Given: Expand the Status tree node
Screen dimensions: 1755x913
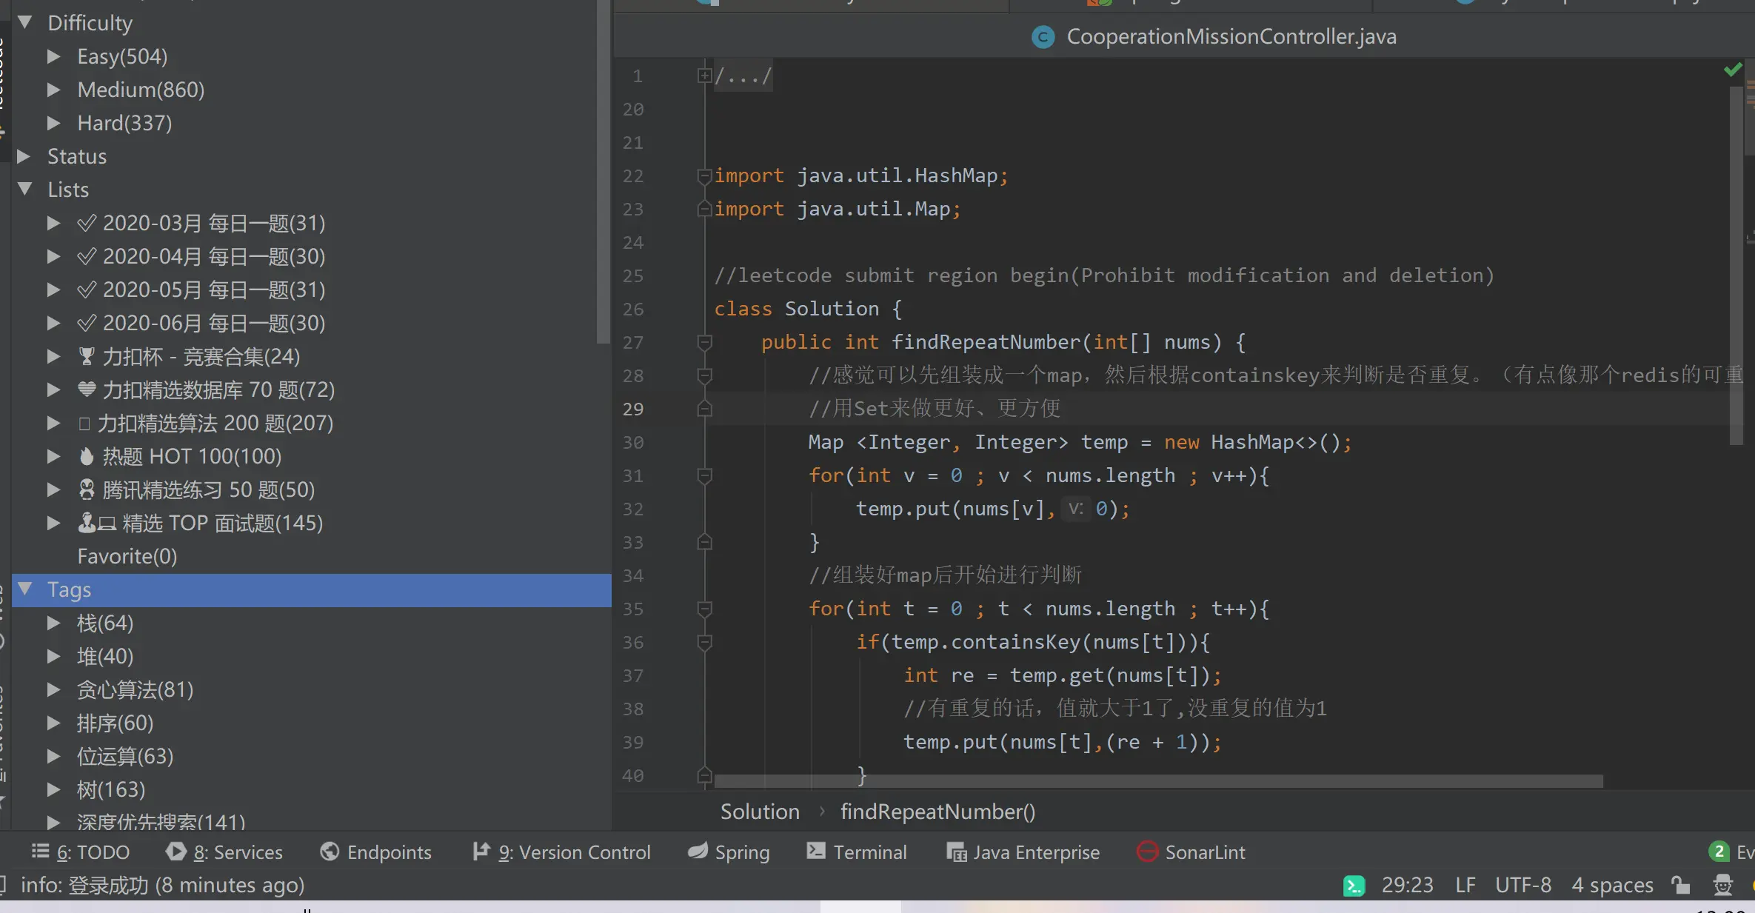Looking at the screenshot, I should [x=24, y=156].
